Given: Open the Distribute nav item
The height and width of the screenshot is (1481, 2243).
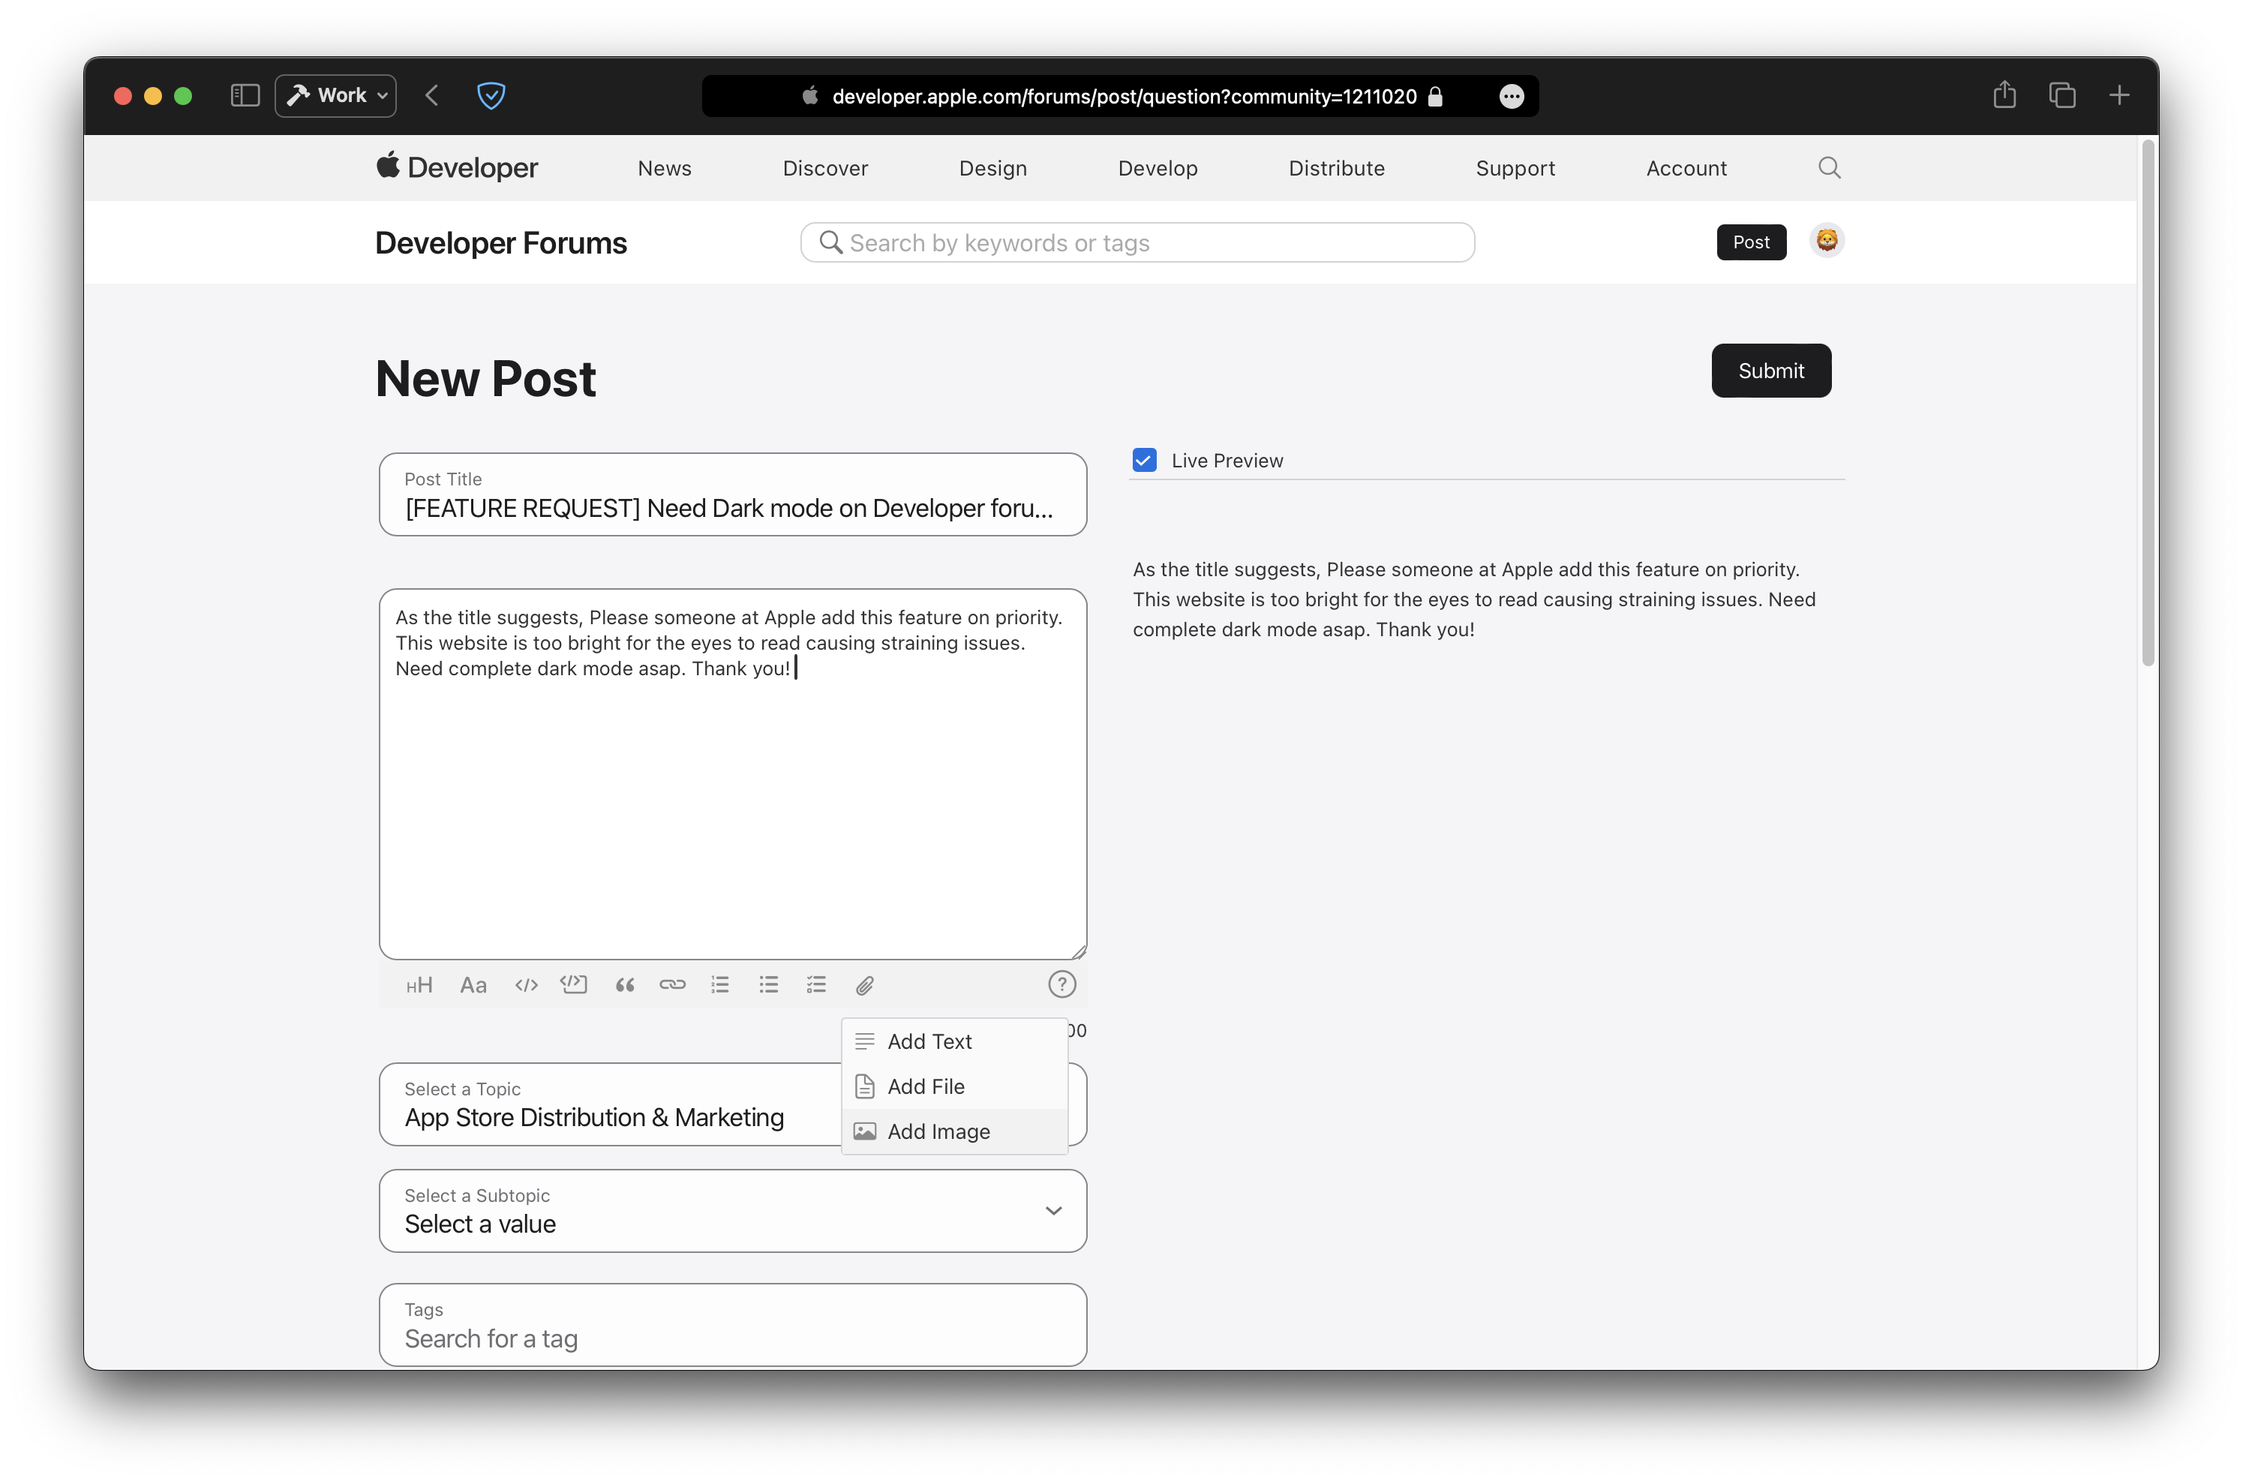Looking at the screenshot, I should click(x=1336, y=168).
